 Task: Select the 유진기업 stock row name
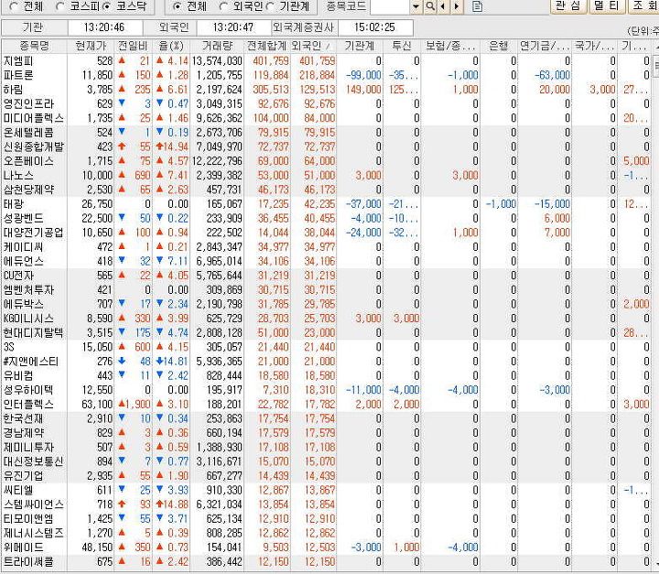(24, 476)
